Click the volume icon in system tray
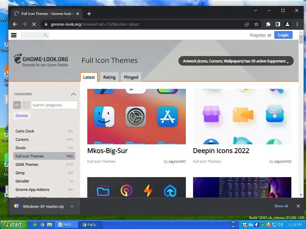Image resolution: width=306 pixels, height=229 pixels. click(280, 225)
